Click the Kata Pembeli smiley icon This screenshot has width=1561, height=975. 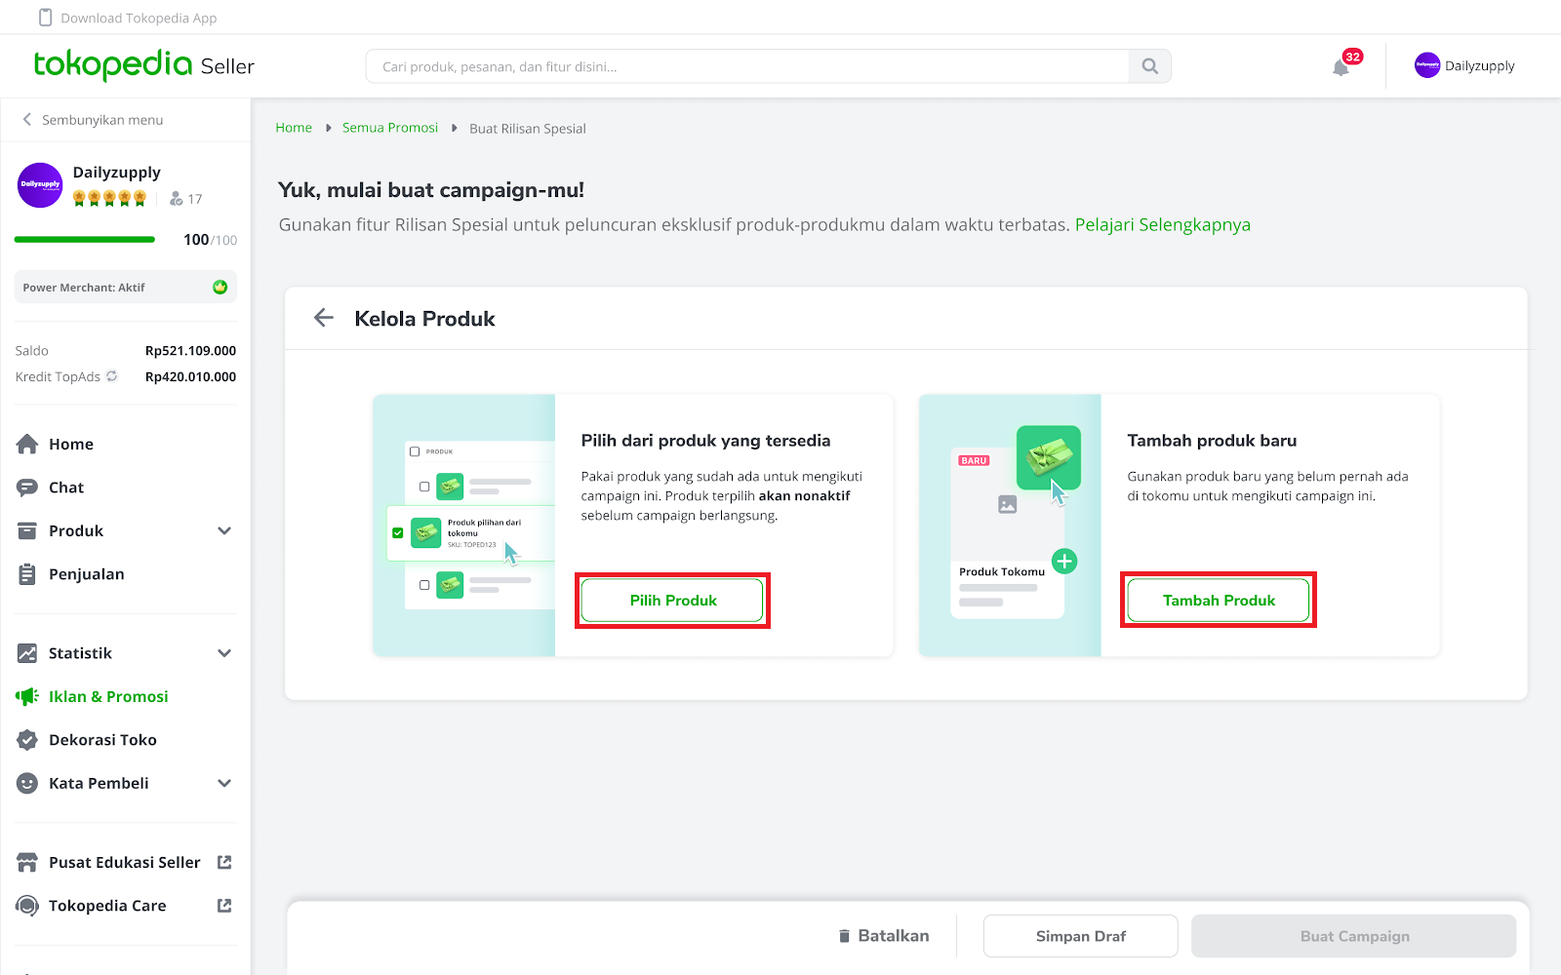tap(27, 783)
